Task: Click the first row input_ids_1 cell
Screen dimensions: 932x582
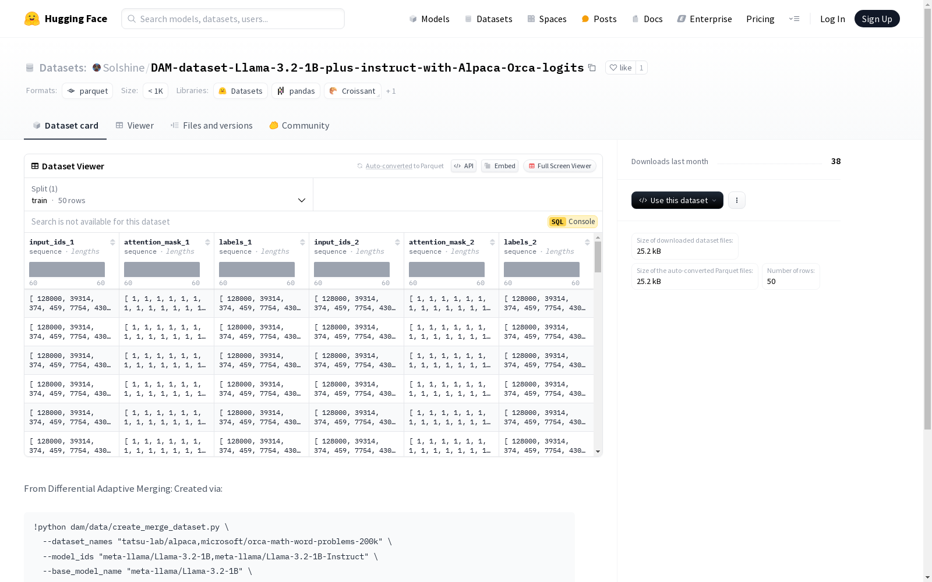Action: (x=72, y=303)
